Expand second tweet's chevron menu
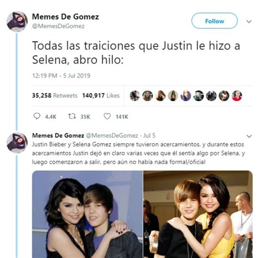The height and width of the screenshot is (258, 258). tap(249, 136)
